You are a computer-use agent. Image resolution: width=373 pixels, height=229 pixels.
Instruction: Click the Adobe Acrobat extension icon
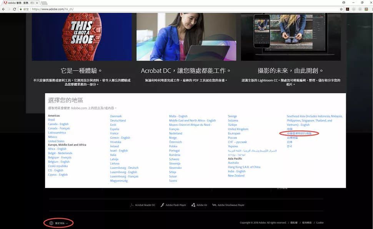(348, 9)
